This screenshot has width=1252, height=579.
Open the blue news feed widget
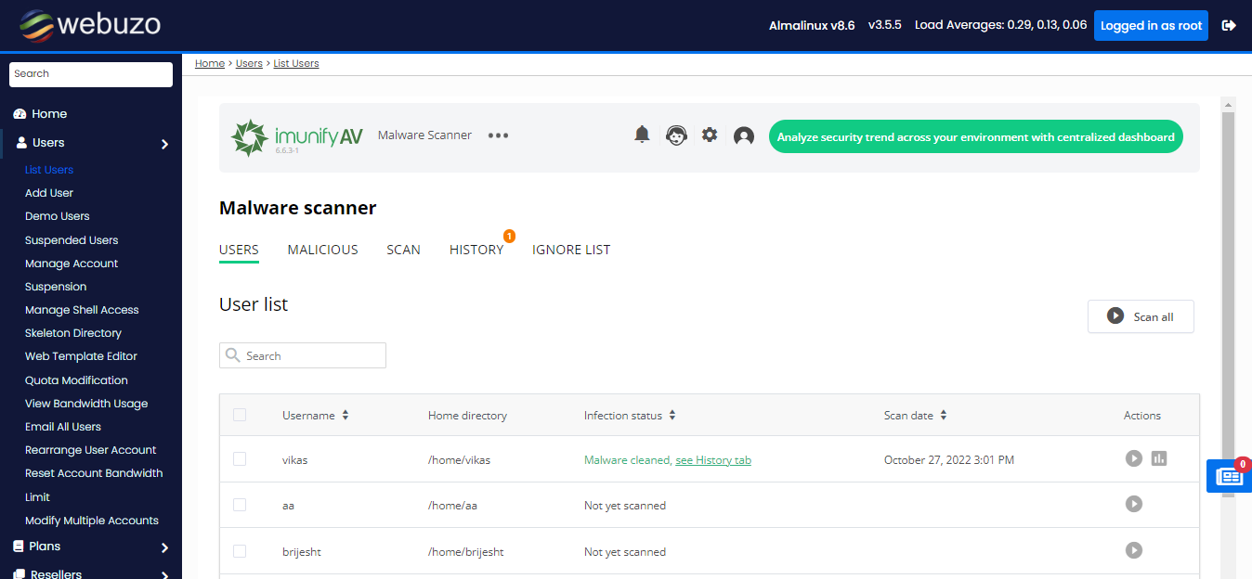coord(1229,475)
